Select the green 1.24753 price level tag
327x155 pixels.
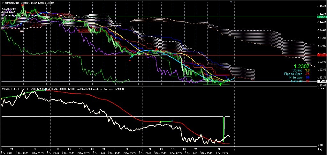pos(321,17)
